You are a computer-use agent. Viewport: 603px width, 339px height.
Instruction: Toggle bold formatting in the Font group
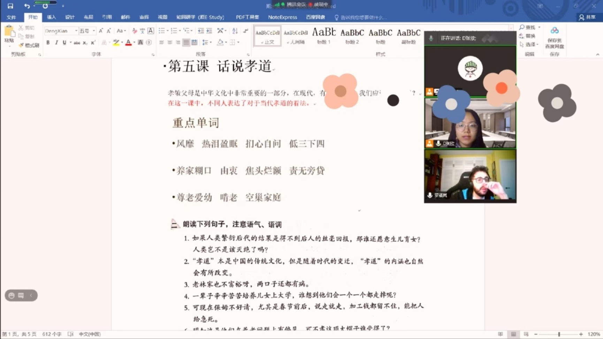coord(48,43)
